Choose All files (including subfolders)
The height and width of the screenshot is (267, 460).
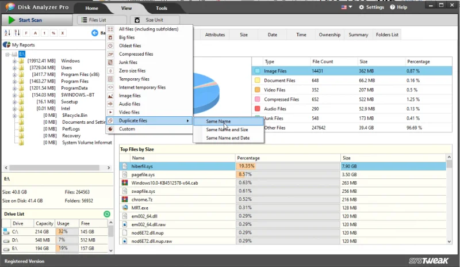point(148,29)
